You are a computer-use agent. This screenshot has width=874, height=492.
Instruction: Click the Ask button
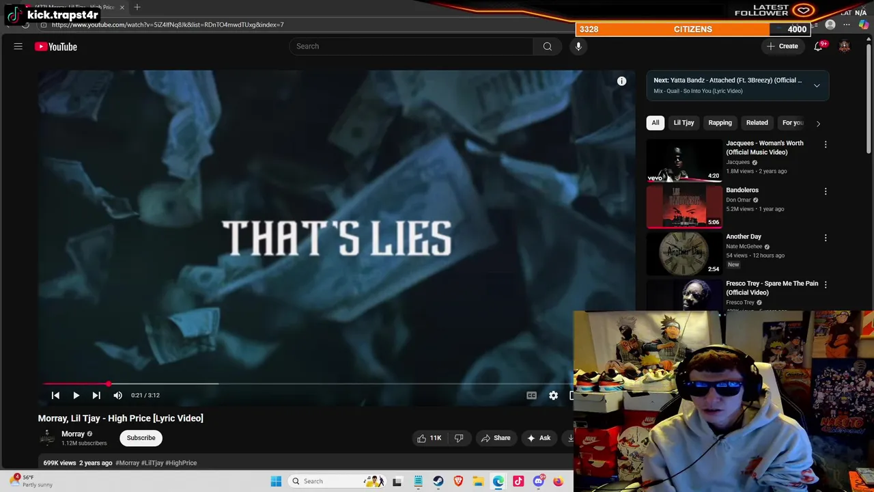(539, 438)
